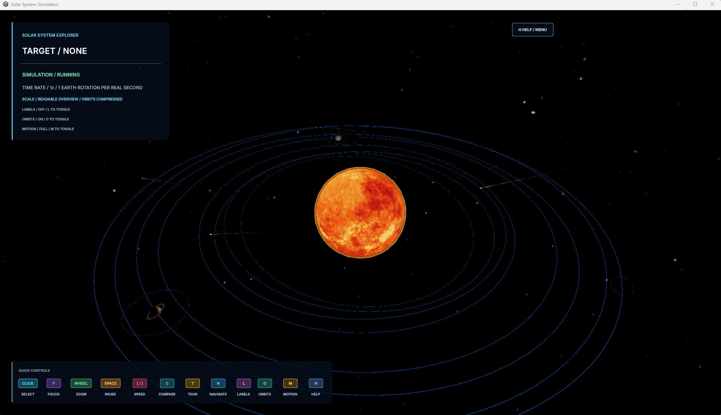The height and width of the screenshot is (415, 721).
Task: Pause simulation via the SPACE key badge
Action: click(x=110, y=383)
